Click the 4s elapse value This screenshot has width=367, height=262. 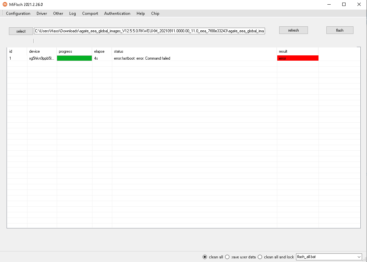pos(96,58)
